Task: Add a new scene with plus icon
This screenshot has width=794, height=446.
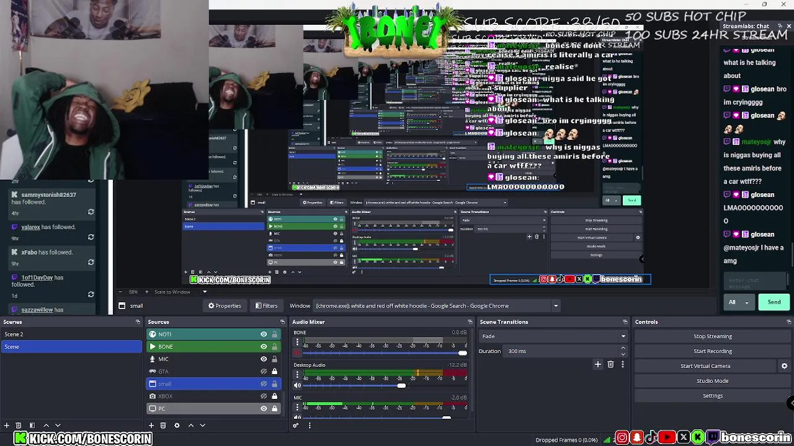Action: [6, 426]
